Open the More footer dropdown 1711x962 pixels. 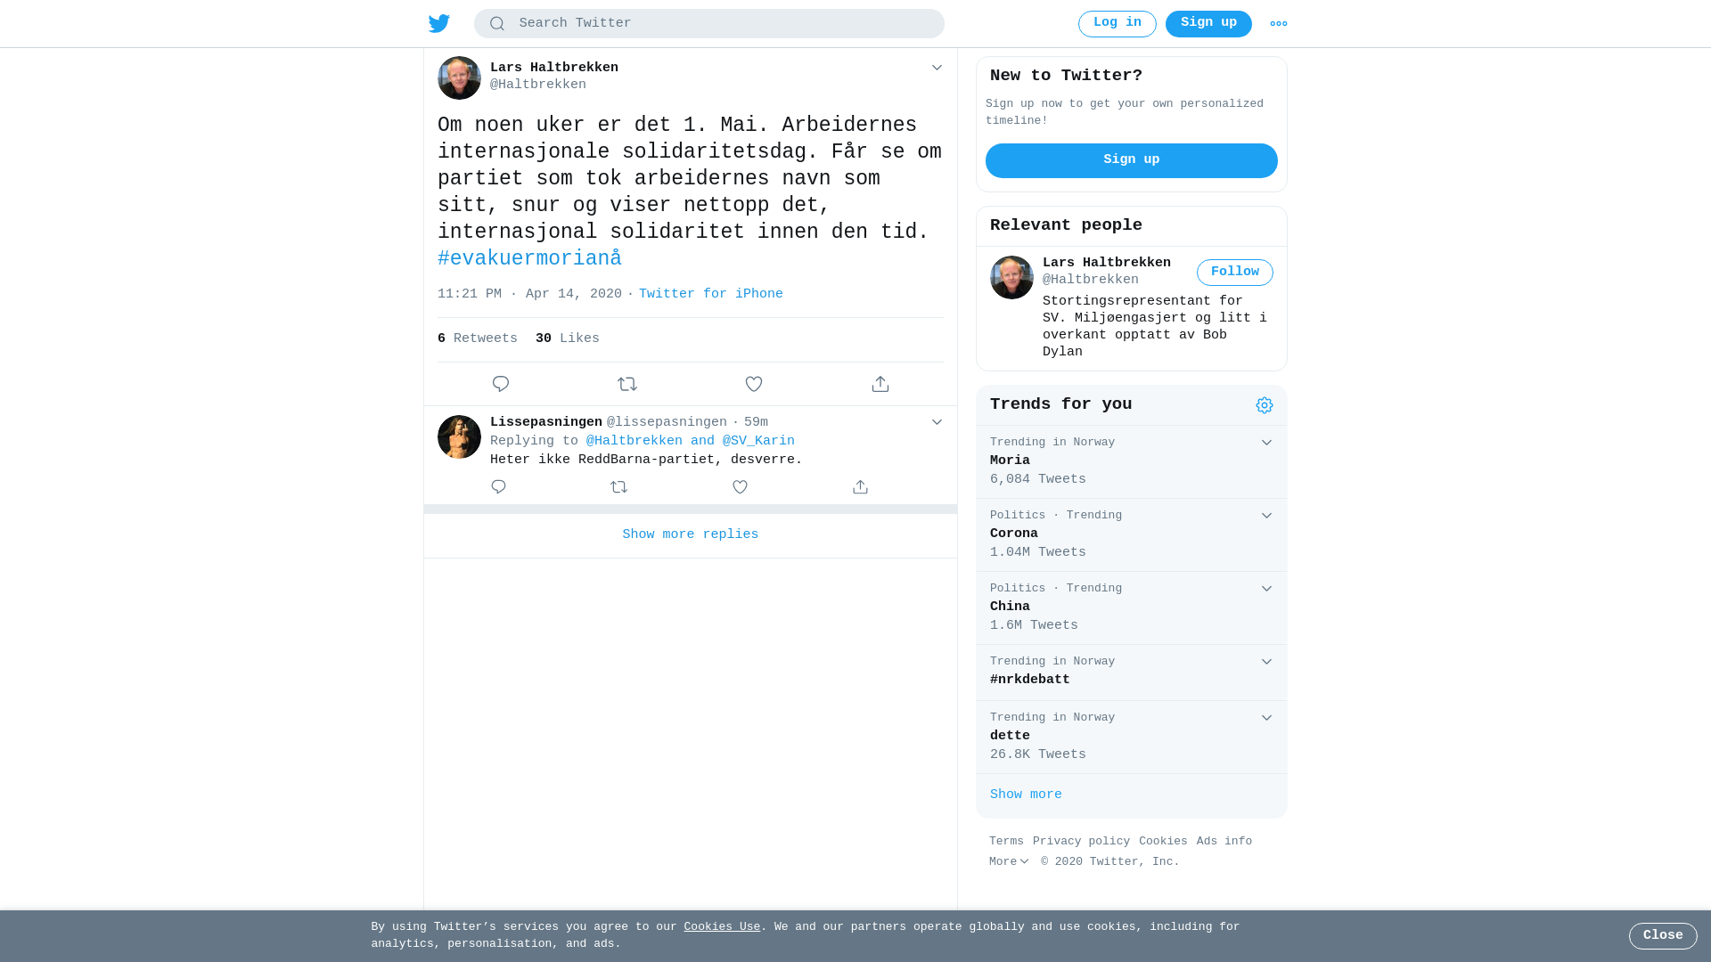point(1009,862)
